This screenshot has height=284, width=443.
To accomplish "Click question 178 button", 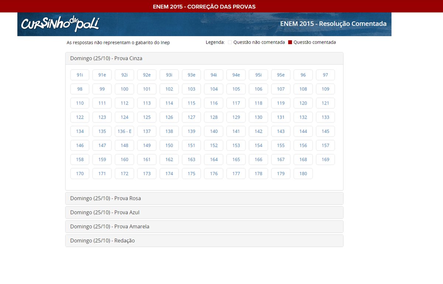I will point(258,173).
